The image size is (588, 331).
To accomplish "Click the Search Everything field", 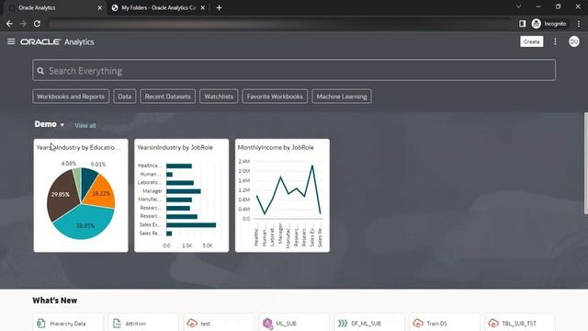I will [294, 70].
